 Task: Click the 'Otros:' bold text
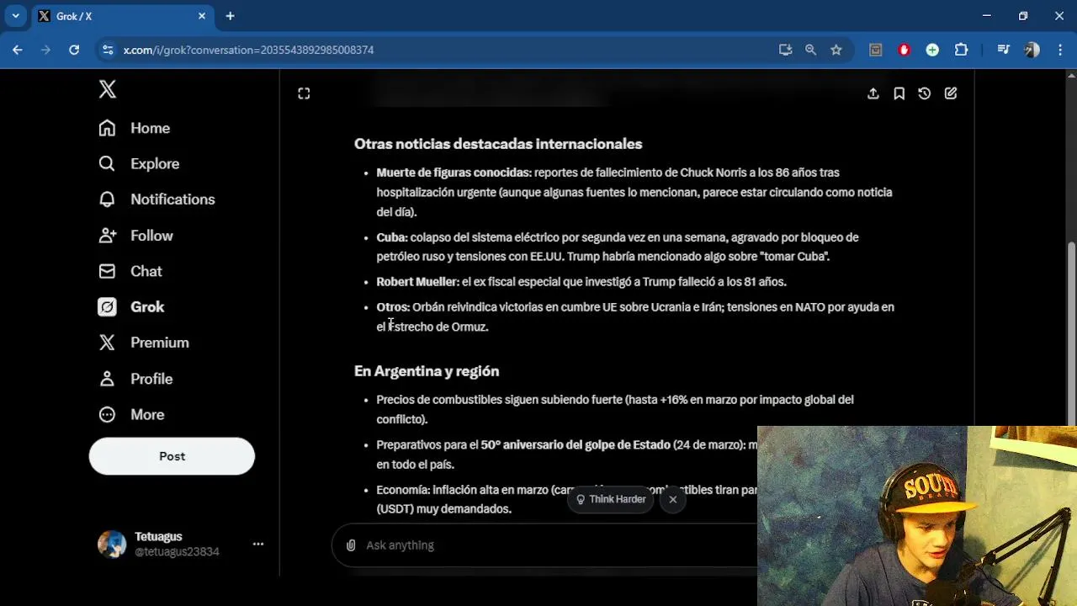pyautogui.click(x=393, y=307)
